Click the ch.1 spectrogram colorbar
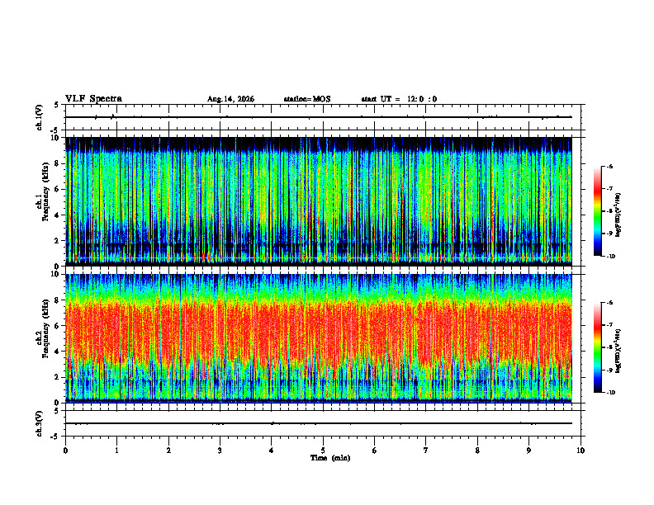654x505 pixels. pos(597,211)
